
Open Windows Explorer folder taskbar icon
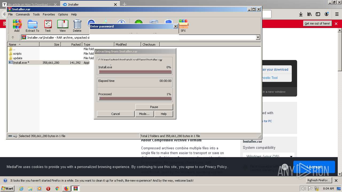coord(30,189)
